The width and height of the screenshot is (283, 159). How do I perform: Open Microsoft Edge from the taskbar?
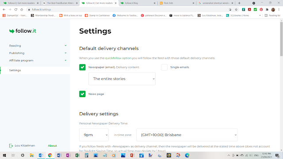(x=187, y=155)
